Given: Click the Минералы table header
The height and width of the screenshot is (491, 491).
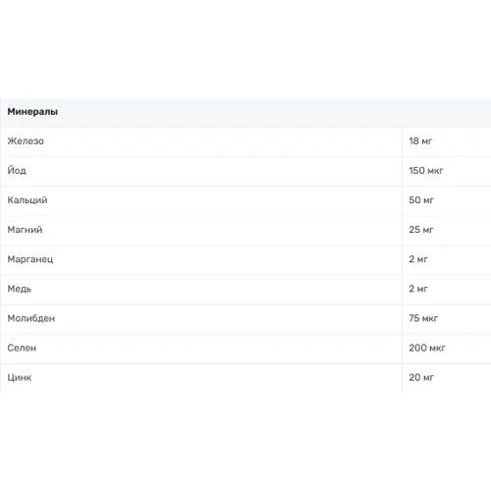Looking at the screenshot, I should (x=32, y=112).
